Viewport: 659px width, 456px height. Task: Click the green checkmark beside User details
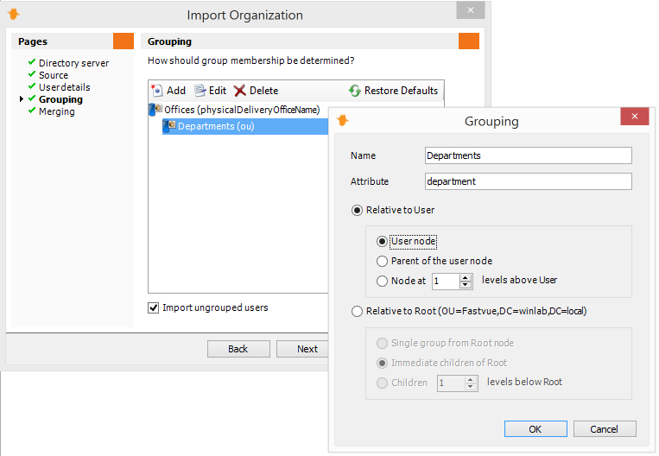(x=32, y=86)
